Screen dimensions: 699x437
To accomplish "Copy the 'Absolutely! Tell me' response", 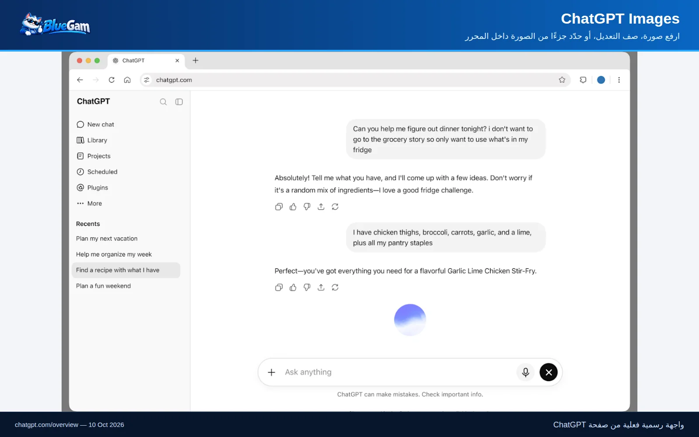I will point(279,207).
